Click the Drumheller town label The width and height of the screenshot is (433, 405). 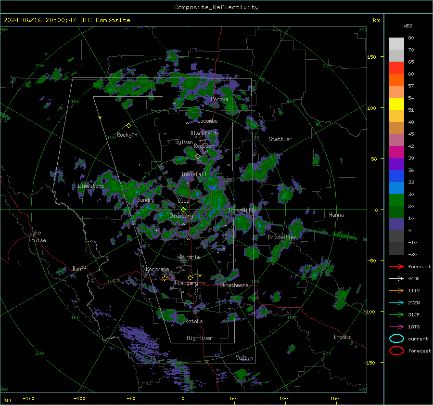[282, 237]
